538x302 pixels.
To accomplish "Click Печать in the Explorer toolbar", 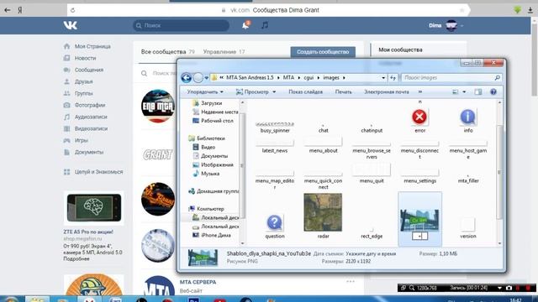I will pyautogui.click(x=344, y=91).
